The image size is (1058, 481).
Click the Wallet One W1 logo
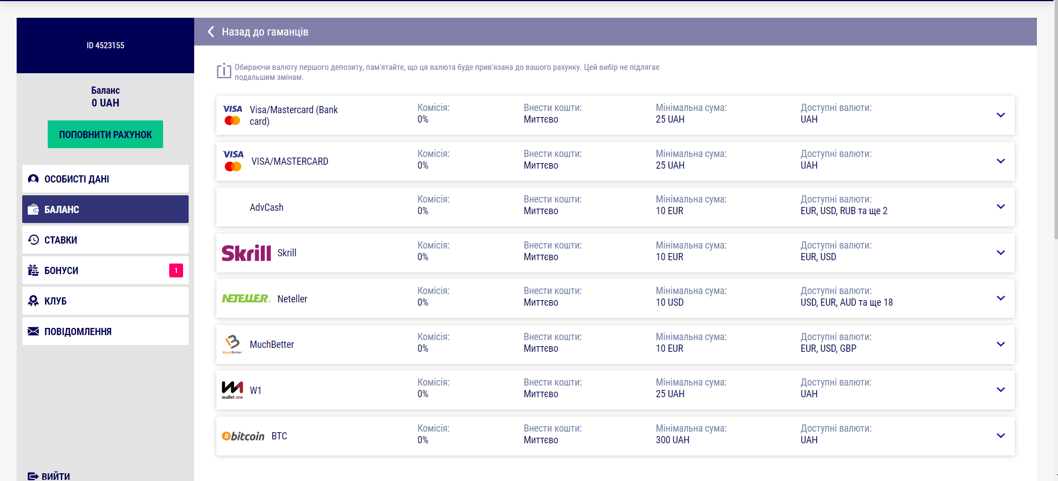pos(232,390)
